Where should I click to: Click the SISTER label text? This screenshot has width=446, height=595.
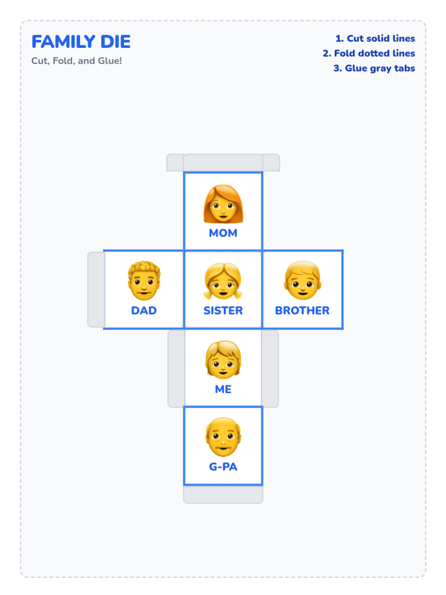(223, 311)
